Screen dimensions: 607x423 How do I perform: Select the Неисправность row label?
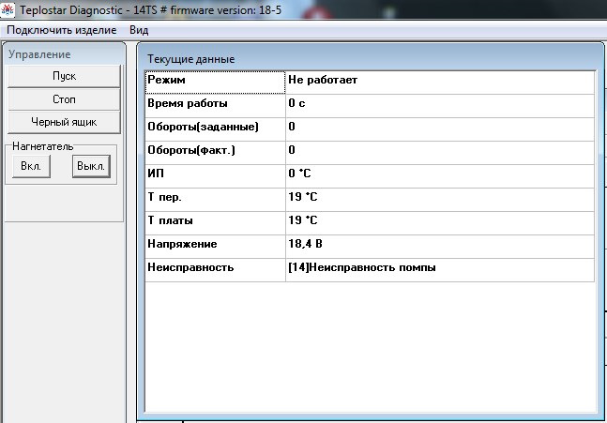tap(215, 270)
